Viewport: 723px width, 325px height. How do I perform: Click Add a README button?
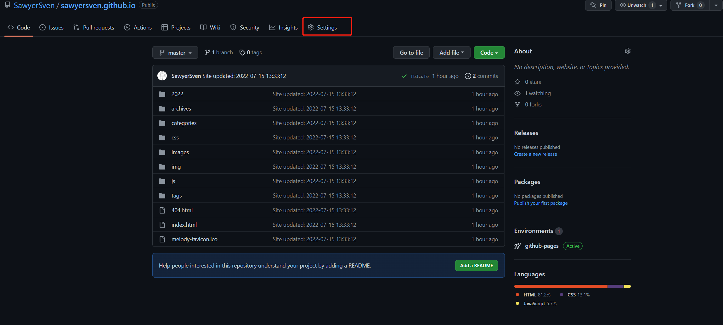(476, 265)
